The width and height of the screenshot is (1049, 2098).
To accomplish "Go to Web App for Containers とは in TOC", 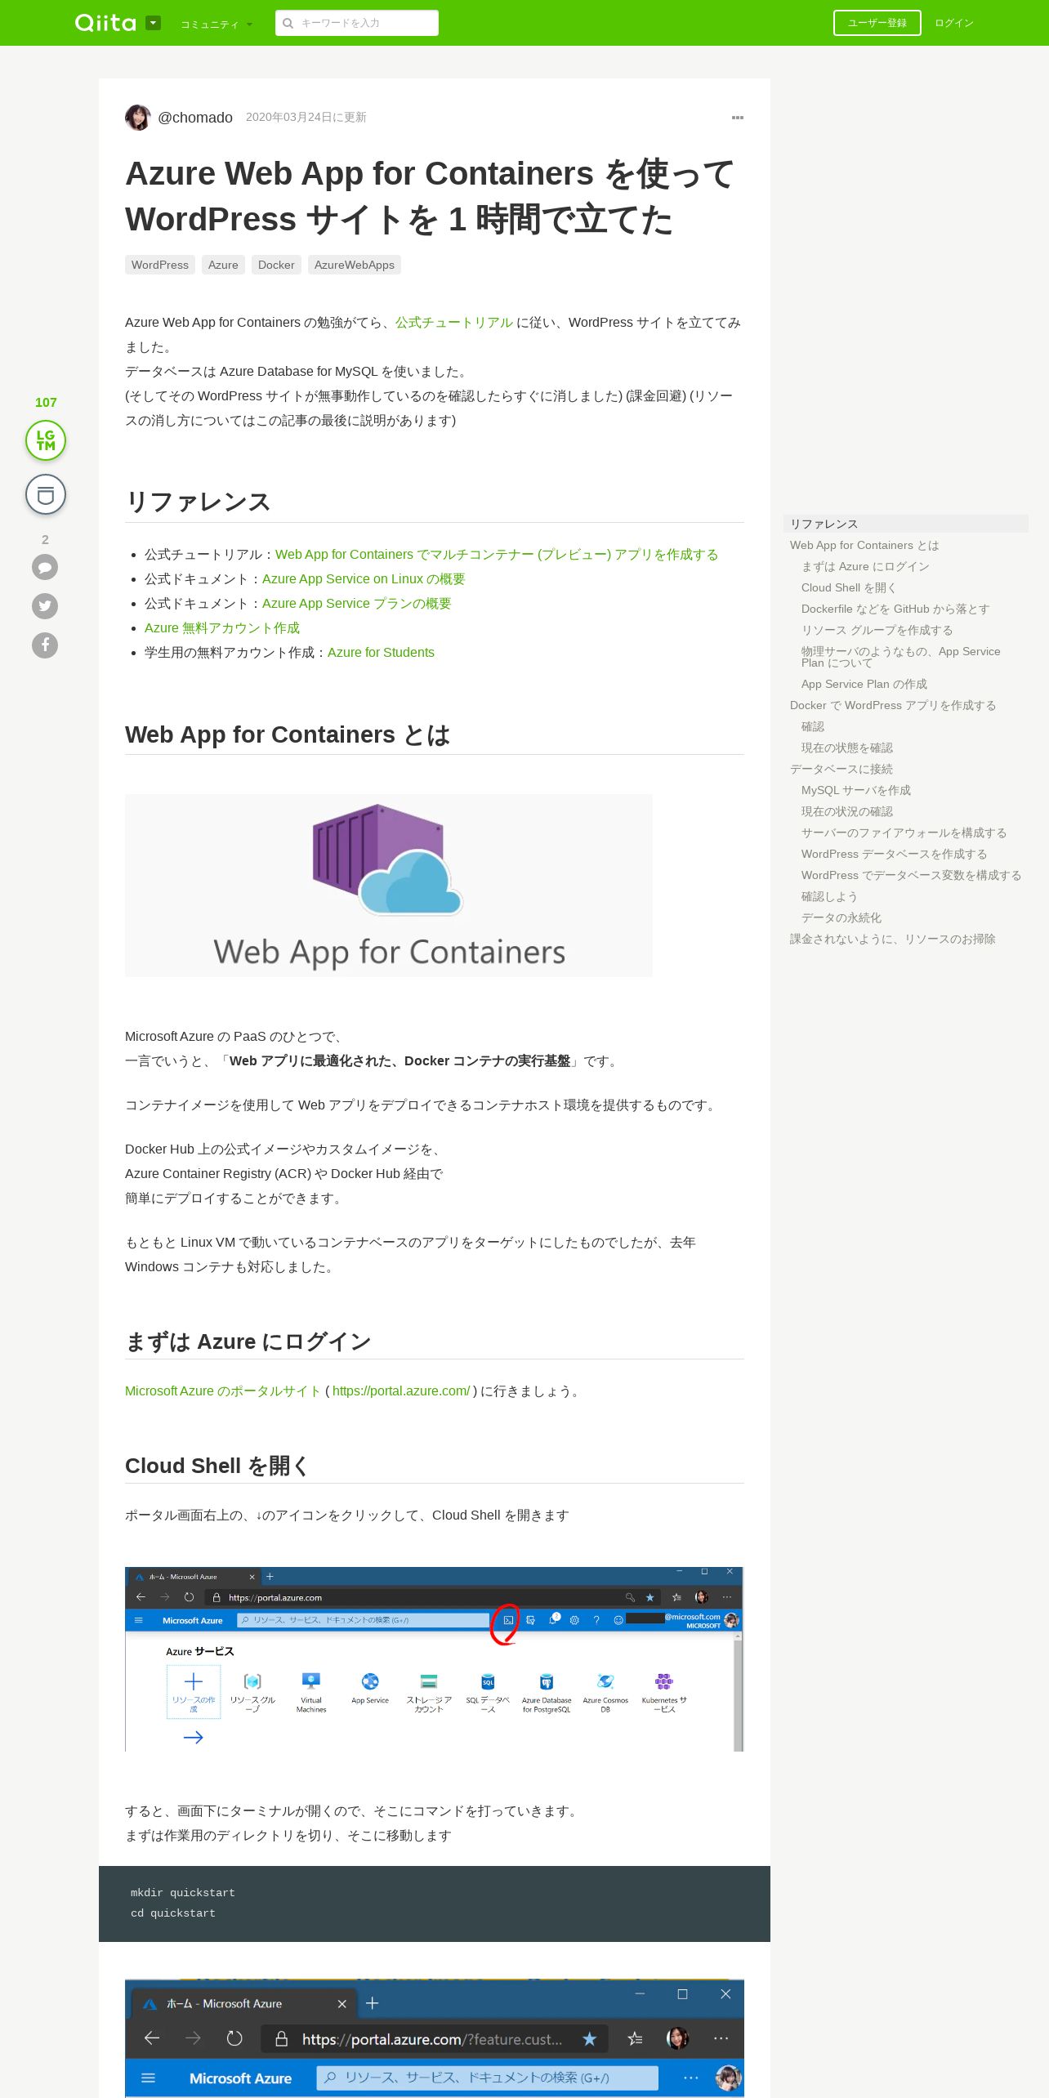I will tap(864, 545).
